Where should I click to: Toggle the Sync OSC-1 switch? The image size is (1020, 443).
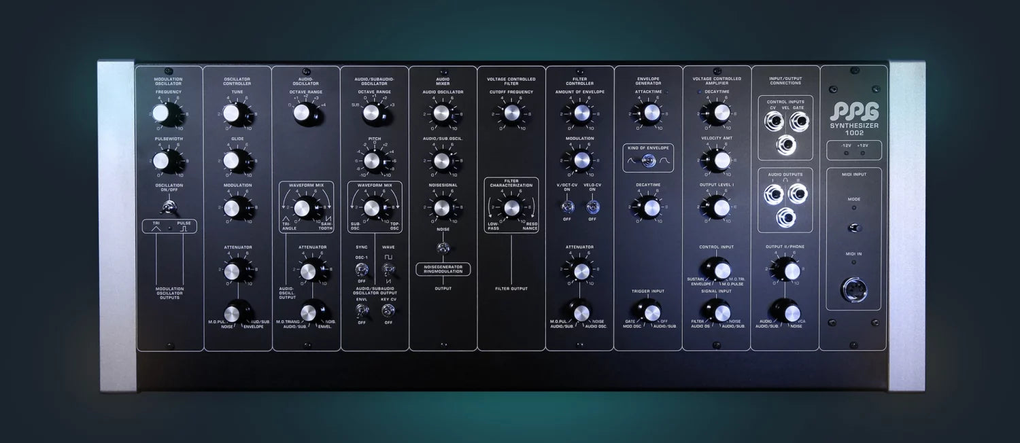(x=362, y=270)
